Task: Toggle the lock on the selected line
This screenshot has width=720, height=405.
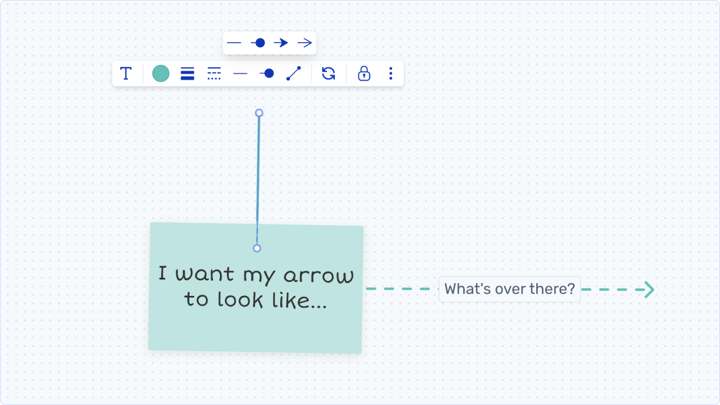Action: pyautogui.click(x=364, y=74)
